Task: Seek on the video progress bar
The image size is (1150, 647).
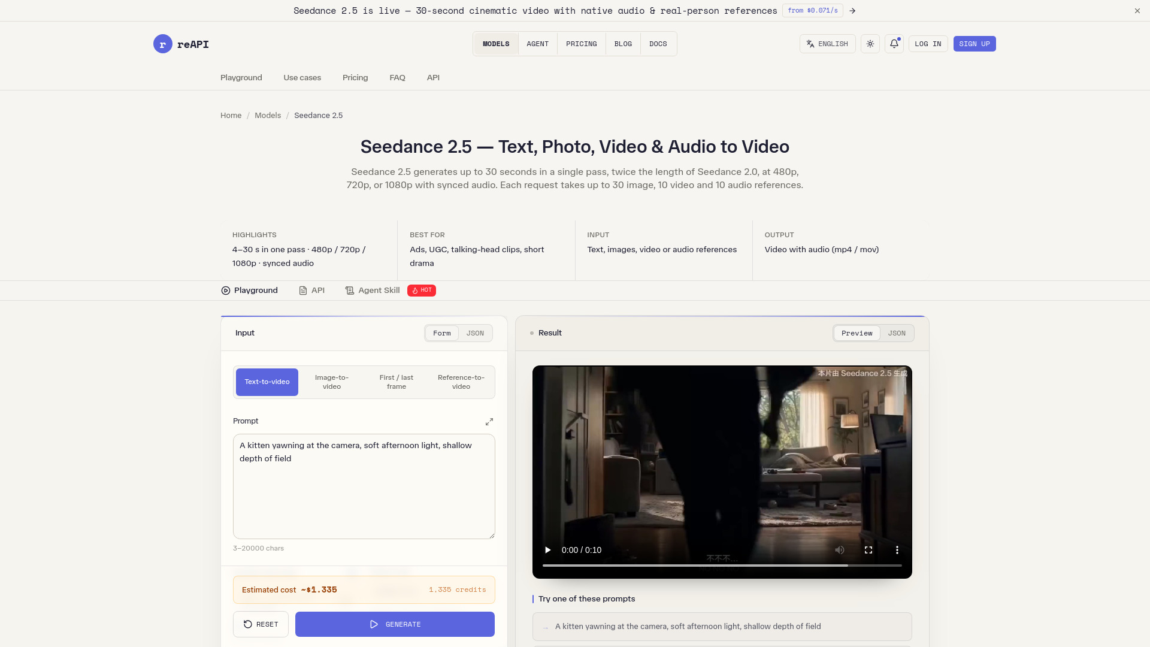Action: click(722, 565)
